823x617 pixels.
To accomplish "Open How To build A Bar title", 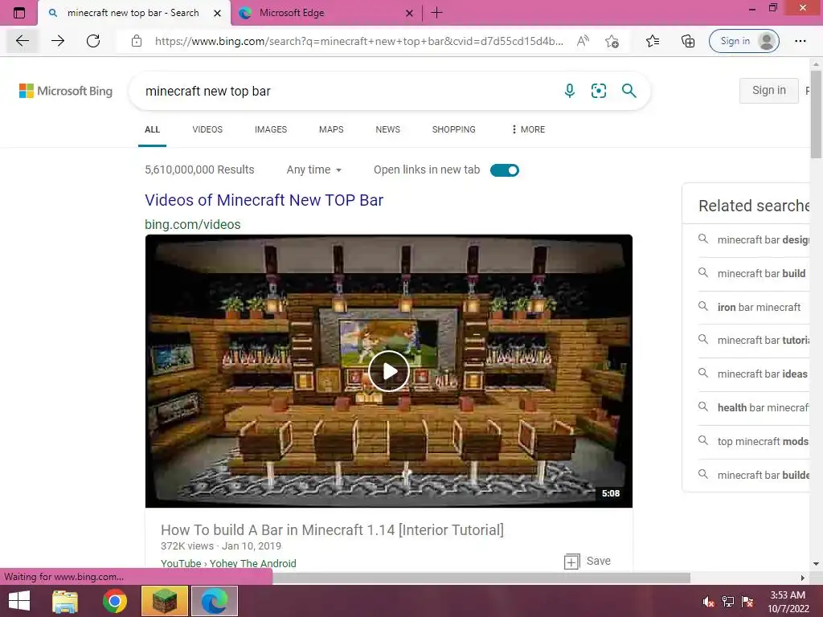I will [332, 530].
